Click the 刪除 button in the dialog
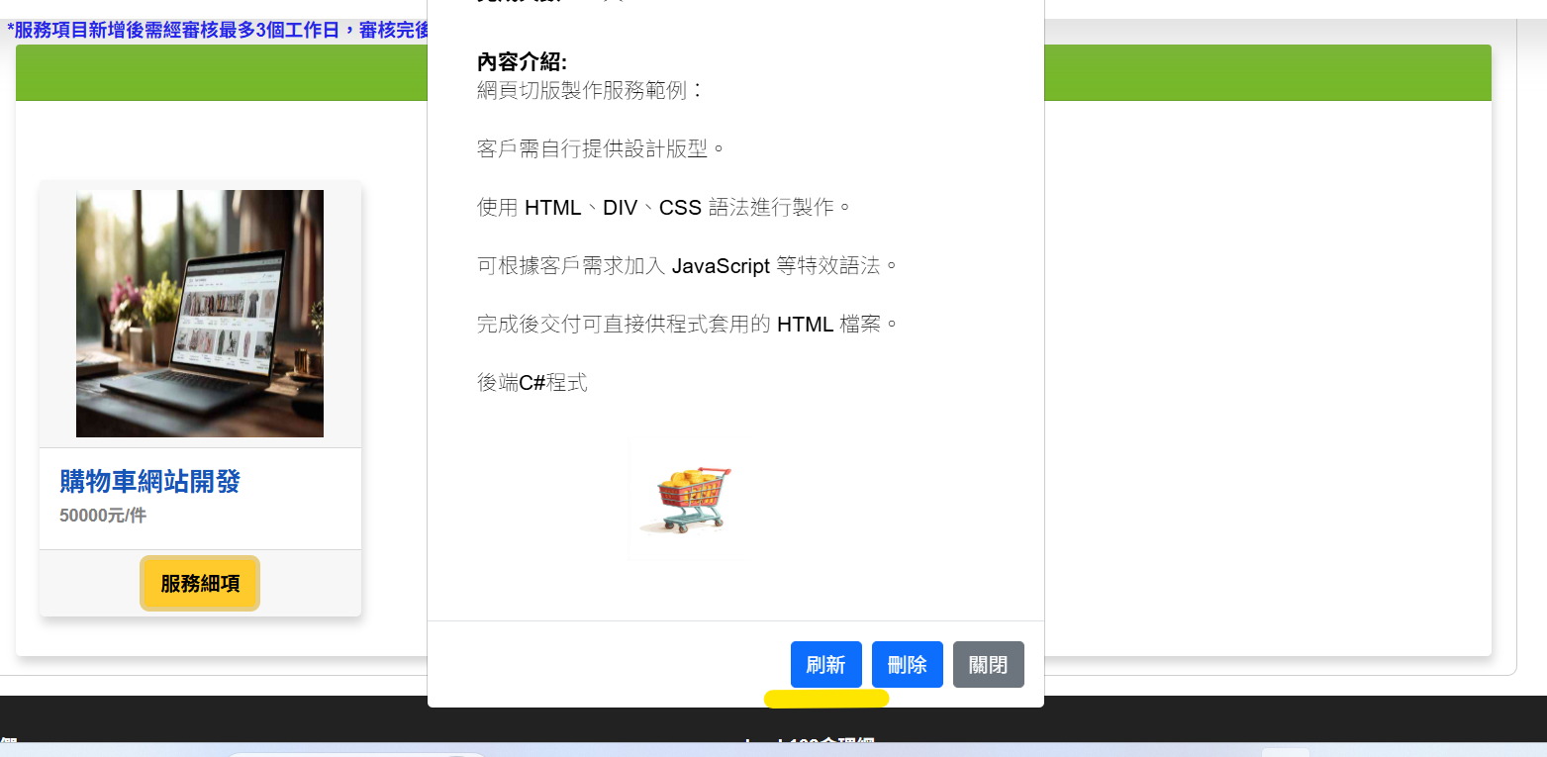The width and height of the screenshot is (1547, 757). (907, 664)
